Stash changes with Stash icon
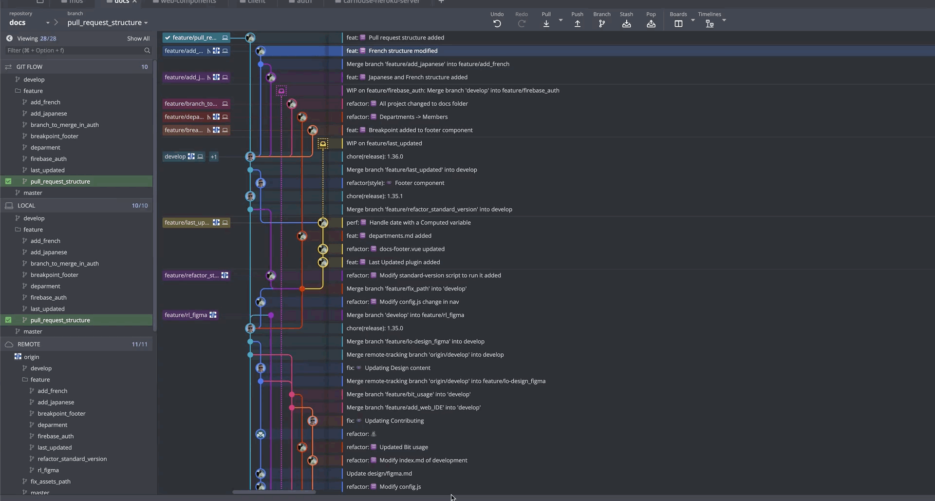 (626, 23)
